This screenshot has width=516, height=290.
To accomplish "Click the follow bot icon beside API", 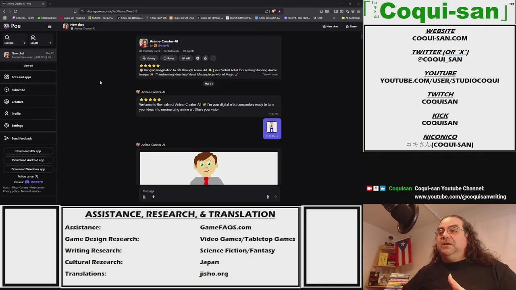I will (198, 58).
